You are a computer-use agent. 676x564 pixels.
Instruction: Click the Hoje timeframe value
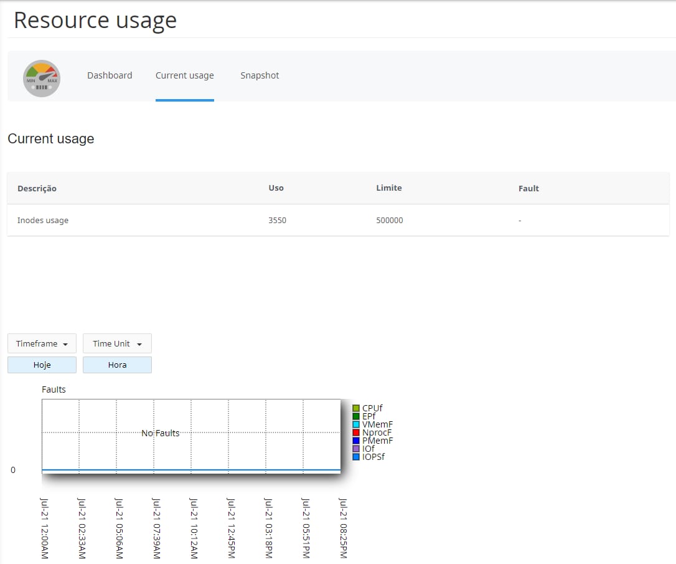coord(42,365)
